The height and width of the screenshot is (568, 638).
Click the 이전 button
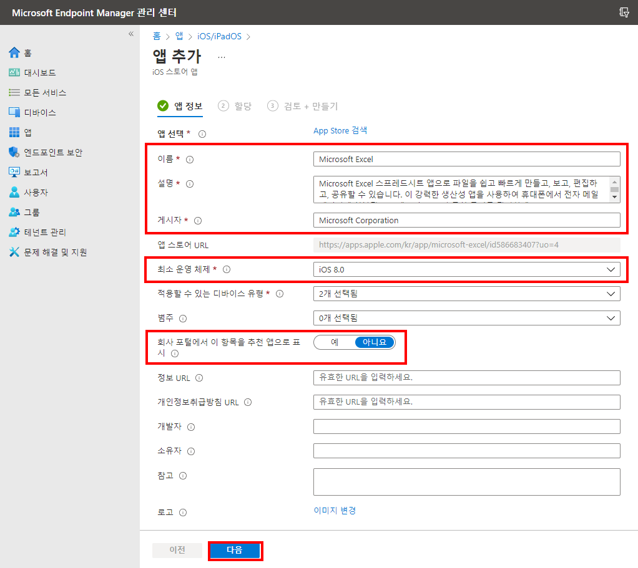177,550
